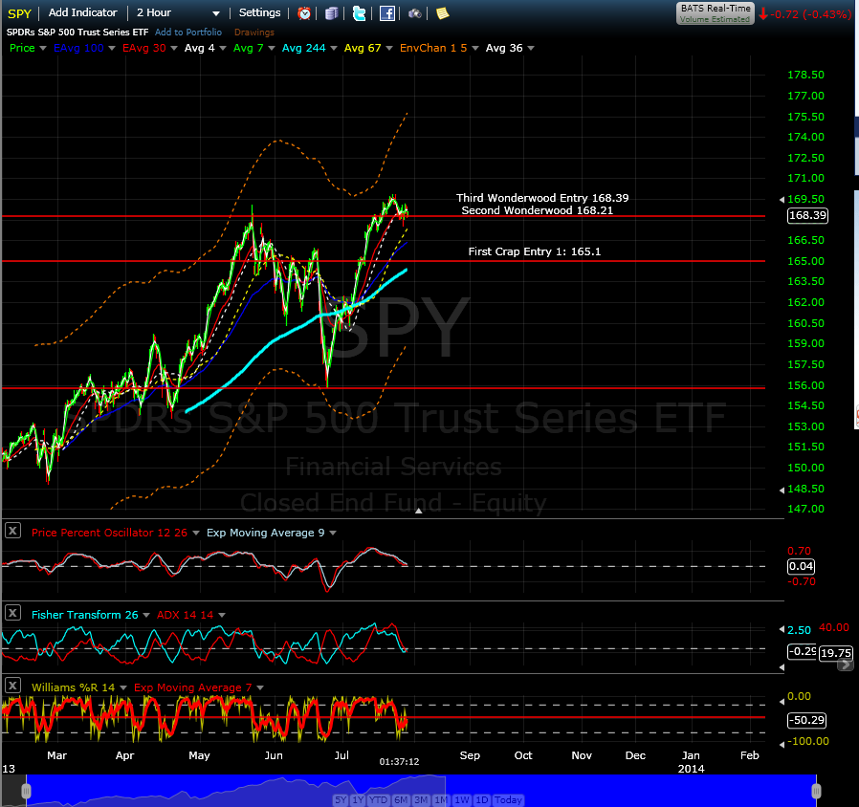The height and width of the screenshot is (807, 859).
Task: Expand the Price indicator dropdown arrow
Action: coord(43,48)
